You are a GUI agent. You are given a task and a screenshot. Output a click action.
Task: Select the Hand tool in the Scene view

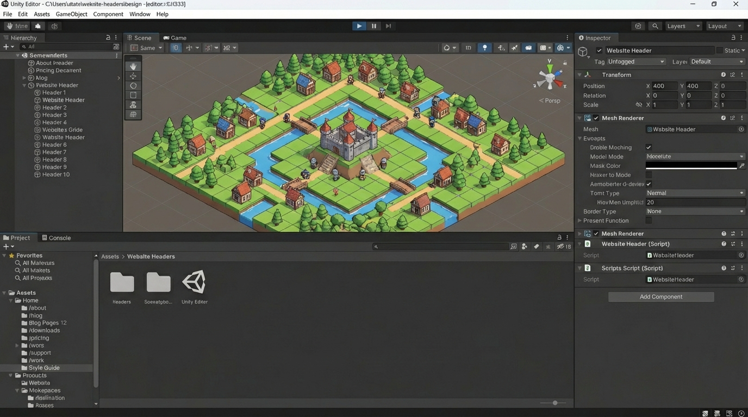tap(133, 66)
